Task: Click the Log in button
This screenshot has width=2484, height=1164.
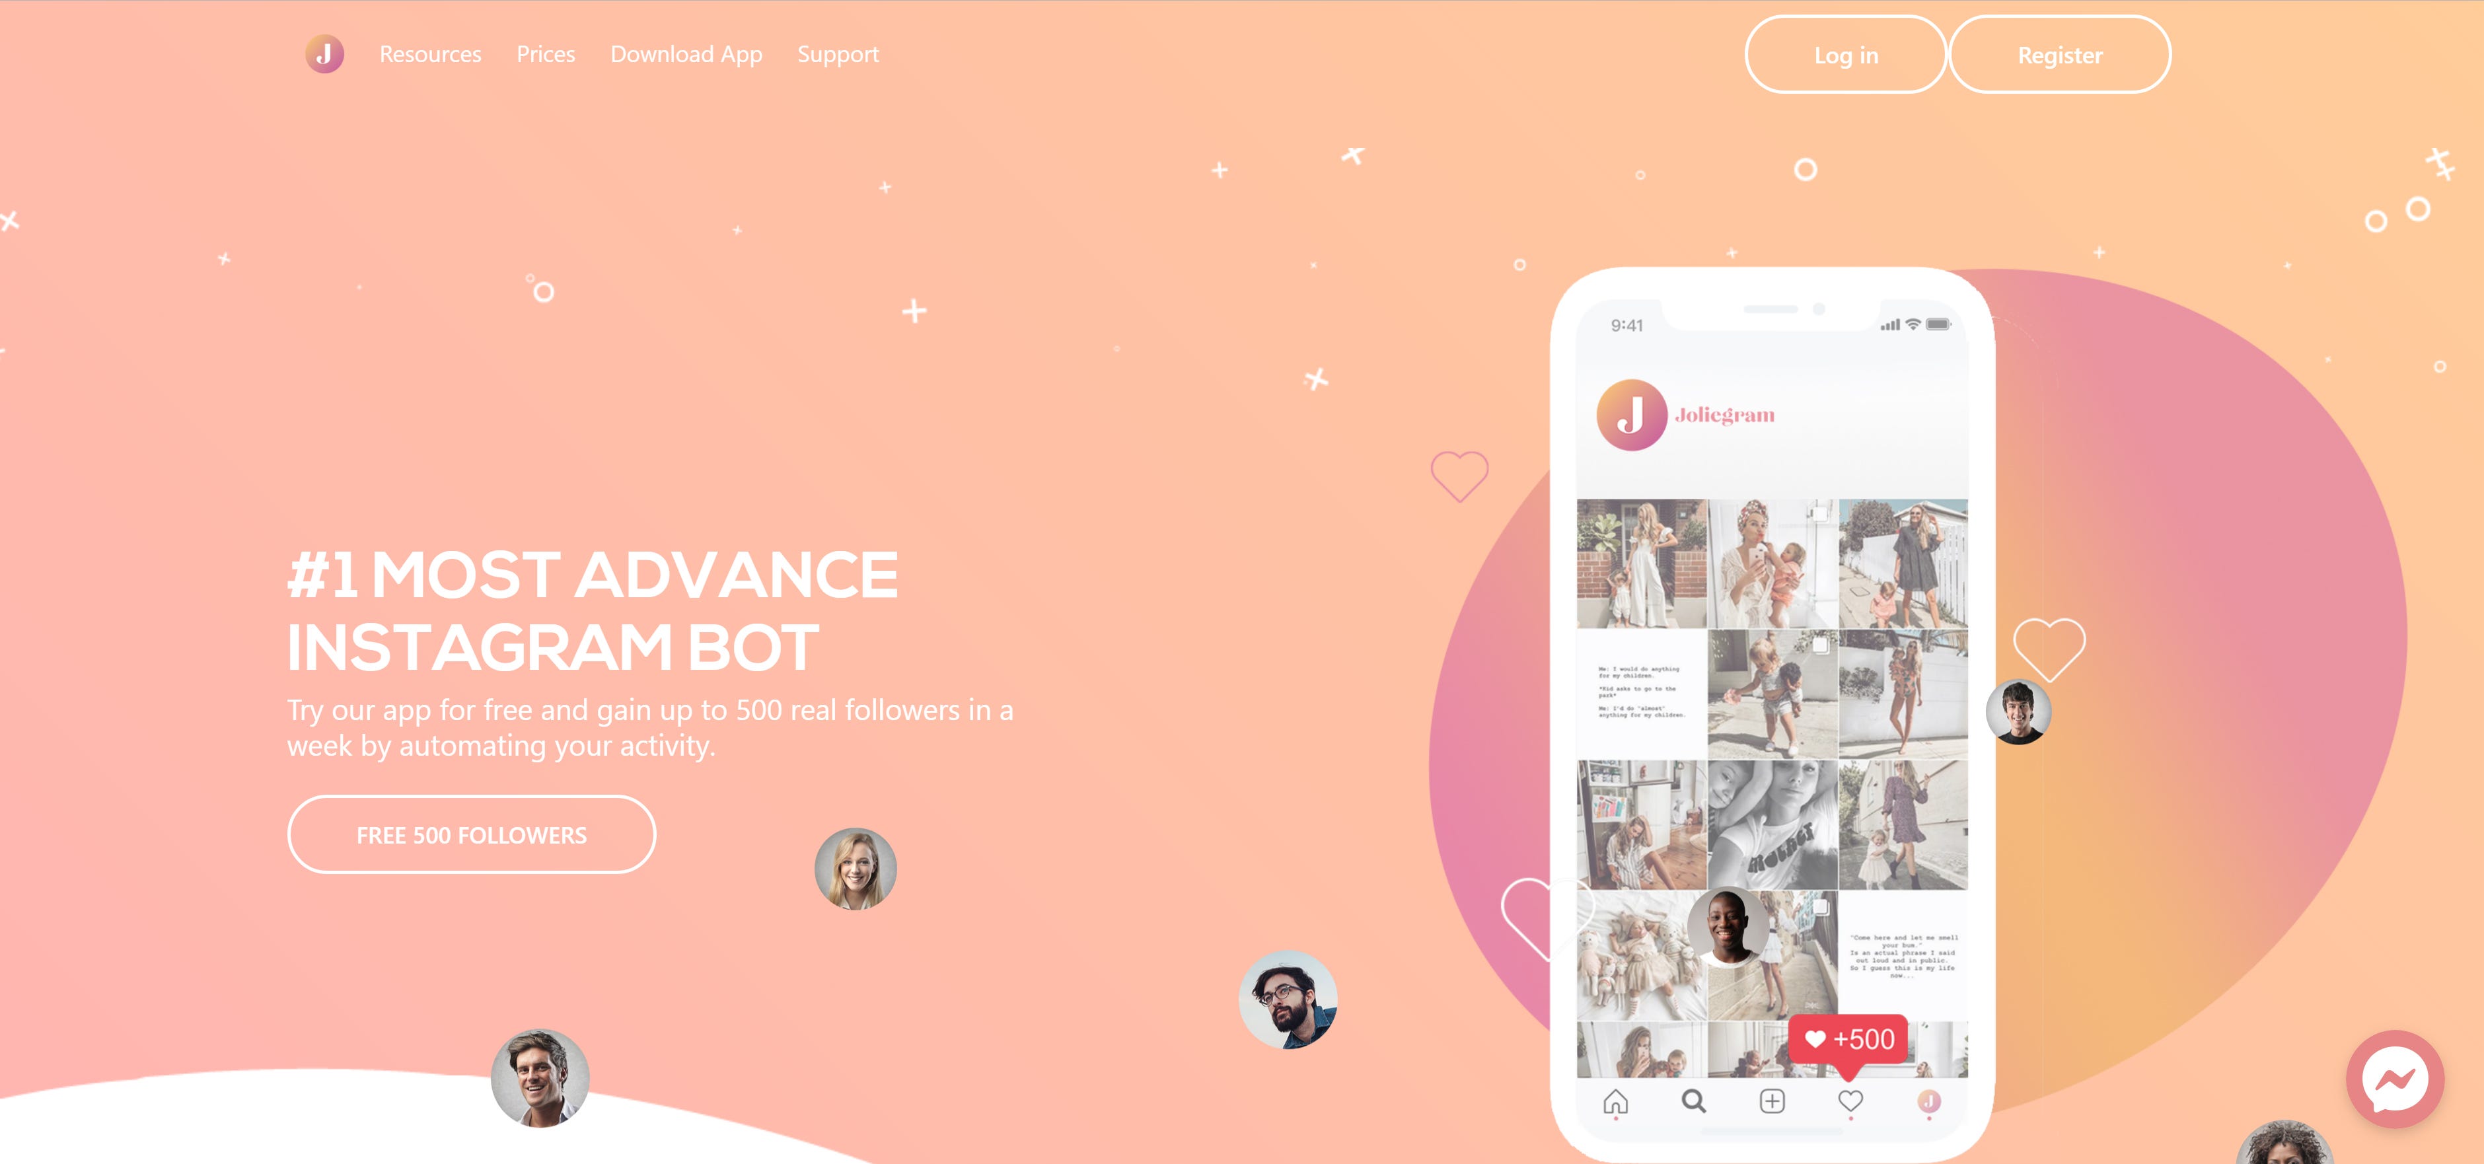Action: point(1847,55)
